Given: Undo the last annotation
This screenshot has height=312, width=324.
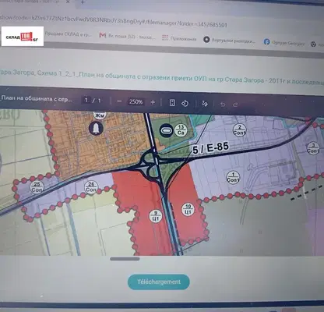Looking at the screenshot, I should 223,105.
